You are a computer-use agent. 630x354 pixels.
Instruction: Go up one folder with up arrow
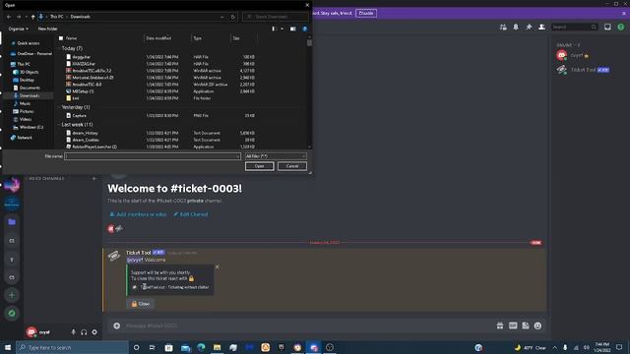pos(32,17)
